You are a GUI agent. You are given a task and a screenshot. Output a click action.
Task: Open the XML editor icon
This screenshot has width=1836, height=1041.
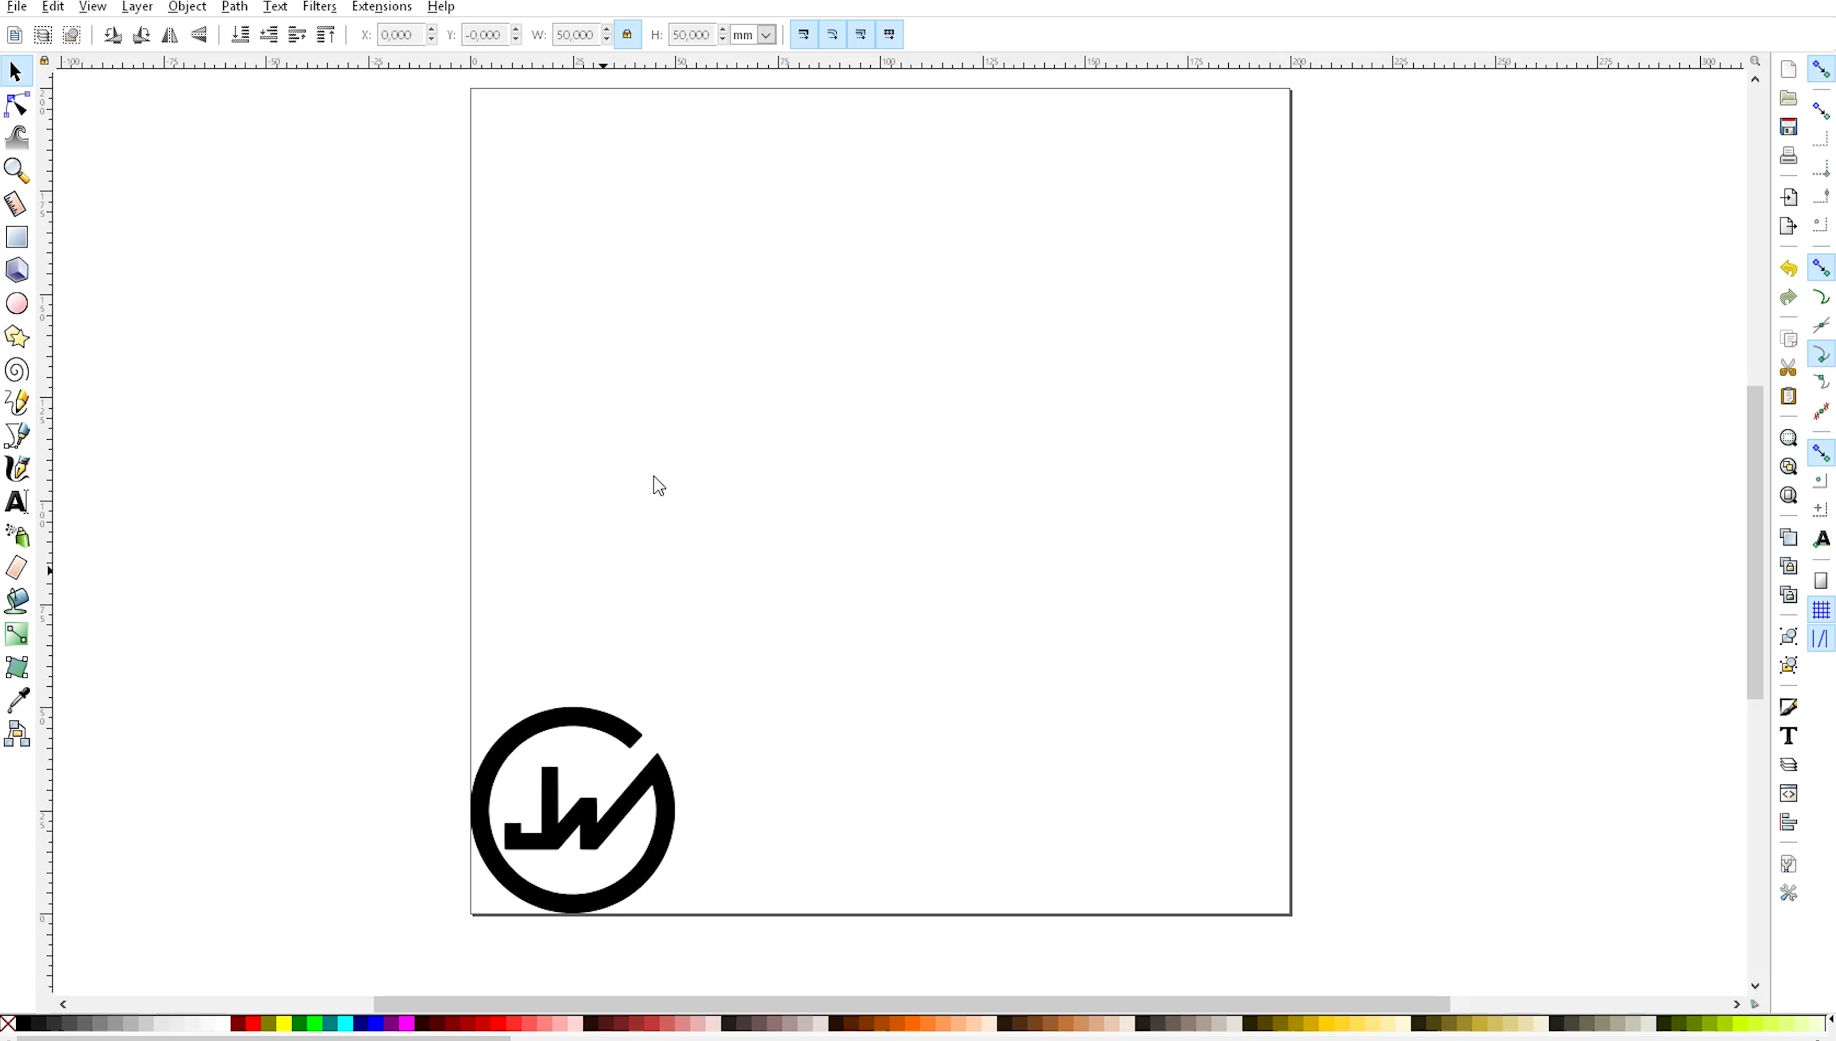pyautogui.click(x=1788, y=793)
